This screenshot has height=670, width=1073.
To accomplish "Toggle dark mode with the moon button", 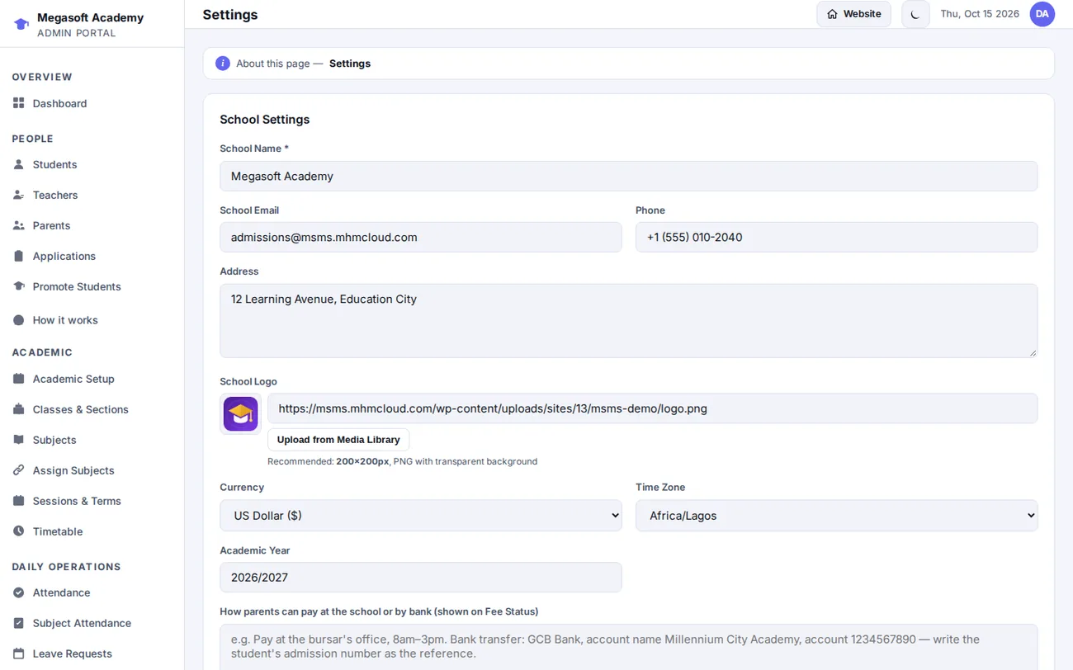I will tap(915, 14).
